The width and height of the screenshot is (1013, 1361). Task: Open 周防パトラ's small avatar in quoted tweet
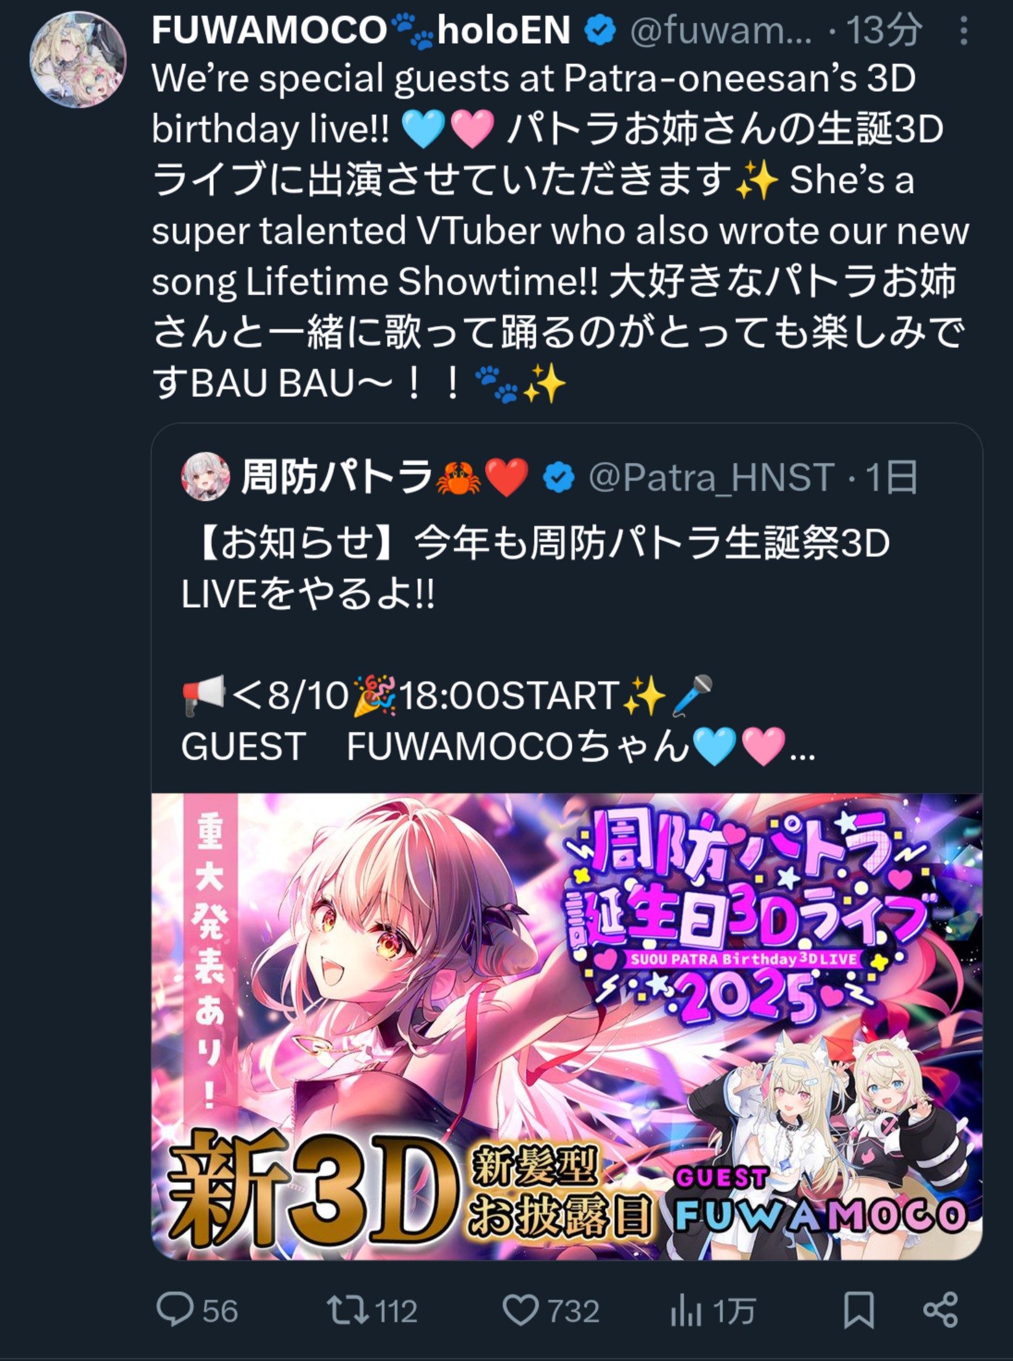click(x=205, y=478)
